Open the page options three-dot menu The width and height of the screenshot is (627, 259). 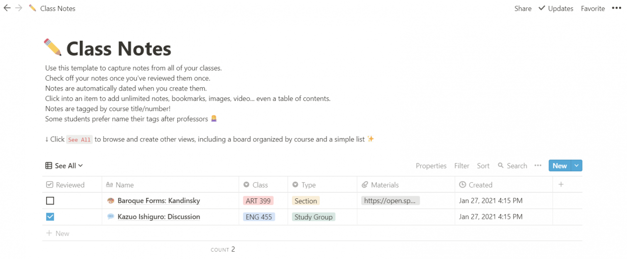[616, 8]
